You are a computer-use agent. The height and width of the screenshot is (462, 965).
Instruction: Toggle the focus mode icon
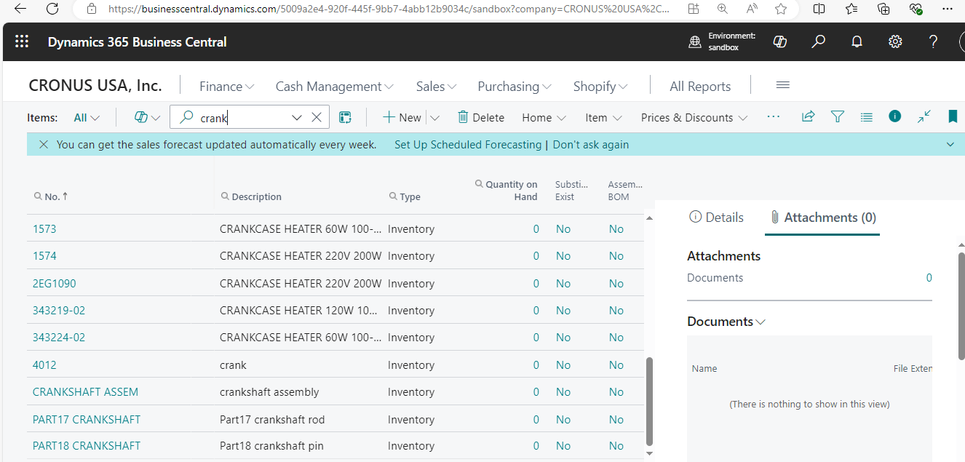pyautogui.click(x=924, y=116)
